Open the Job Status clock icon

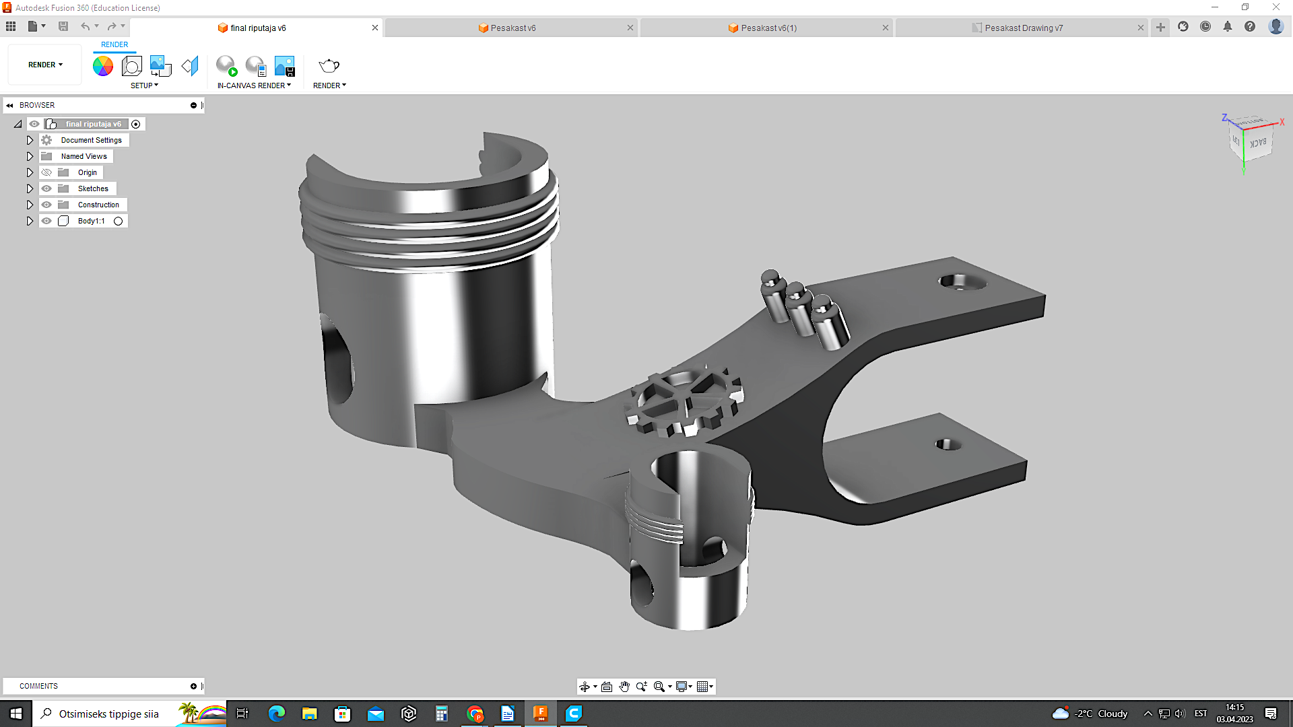point(1205,26)
